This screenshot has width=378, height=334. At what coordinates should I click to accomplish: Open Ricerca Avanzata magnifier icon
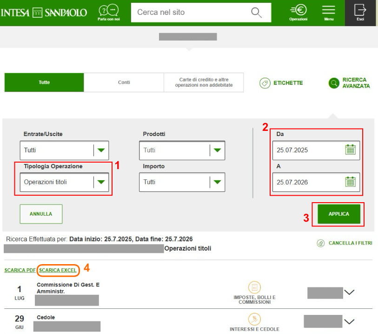334,83
